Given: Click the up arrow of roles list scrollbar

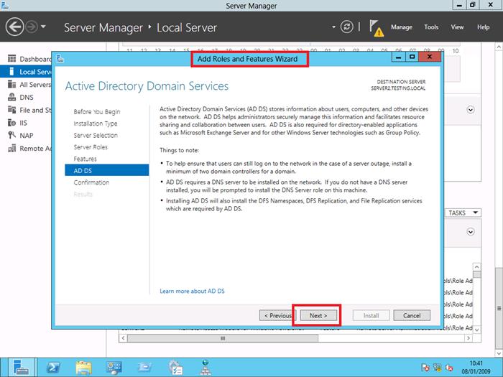Looking at the screenshot, I should pos(476,267).
